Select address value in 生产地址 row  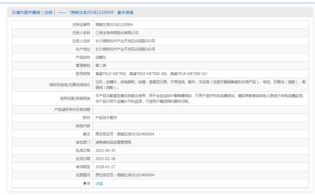(125, 49)
